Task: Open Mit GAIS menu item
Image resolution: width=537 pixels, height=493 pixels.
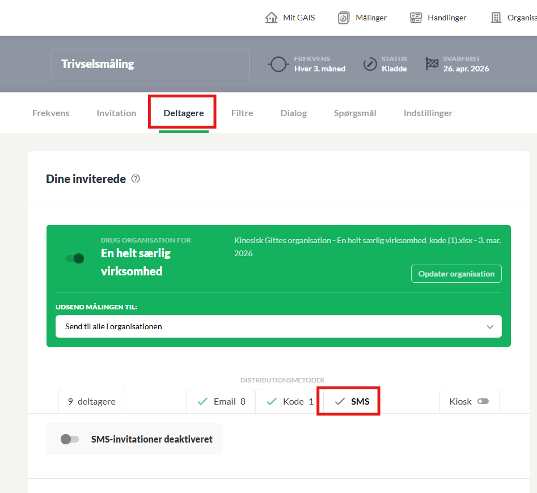Action: (x=290, y=18)
